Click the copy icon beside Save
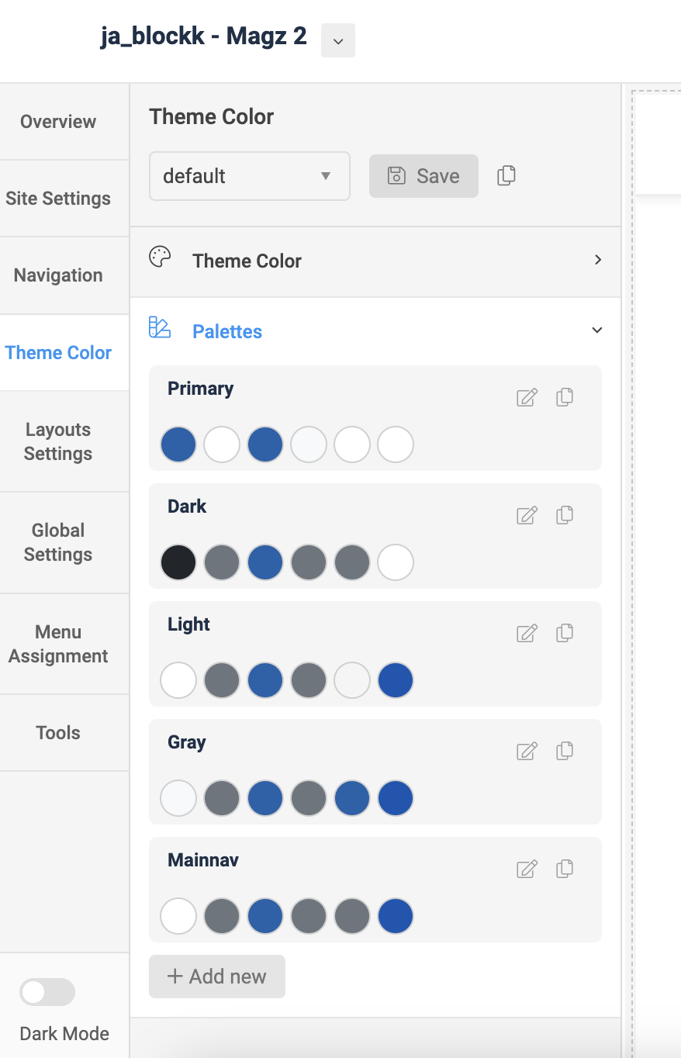 click(506, 175)
